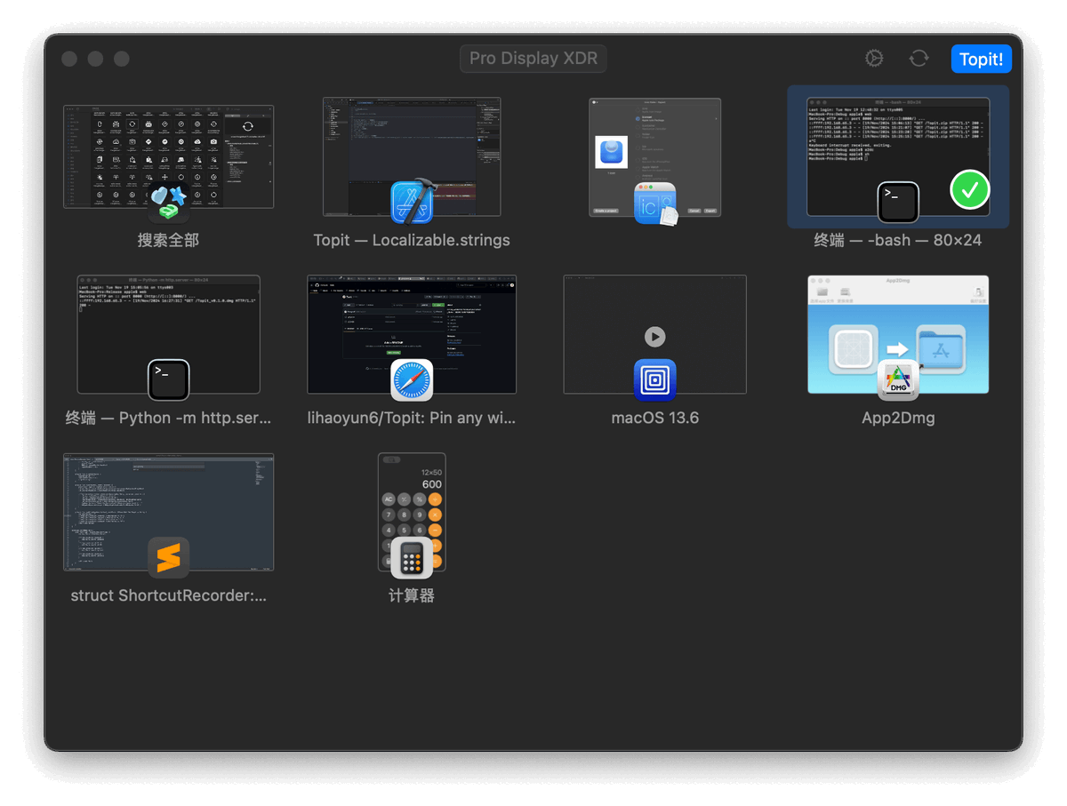Screen dimensions: 1067x806
Task: Click the Terminal icon on the Python window
Action: point(168,380)
